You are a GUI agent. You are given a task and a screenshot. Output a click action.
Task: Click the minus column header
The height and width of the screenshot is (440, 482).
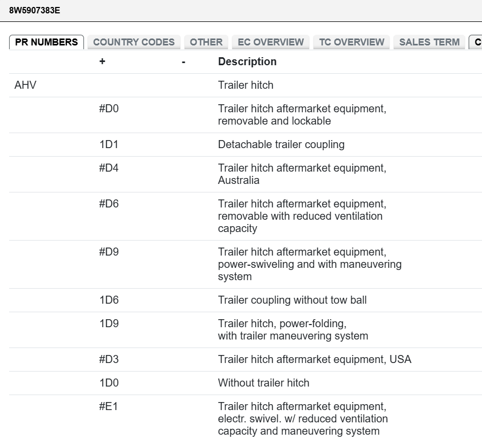(x=183, y=61)
